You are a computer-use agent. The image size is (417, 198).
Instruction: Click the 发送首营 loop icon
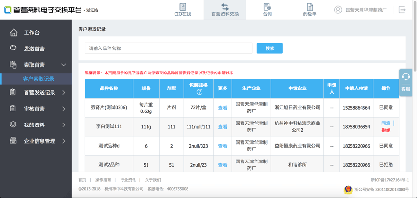pos(13,48)
